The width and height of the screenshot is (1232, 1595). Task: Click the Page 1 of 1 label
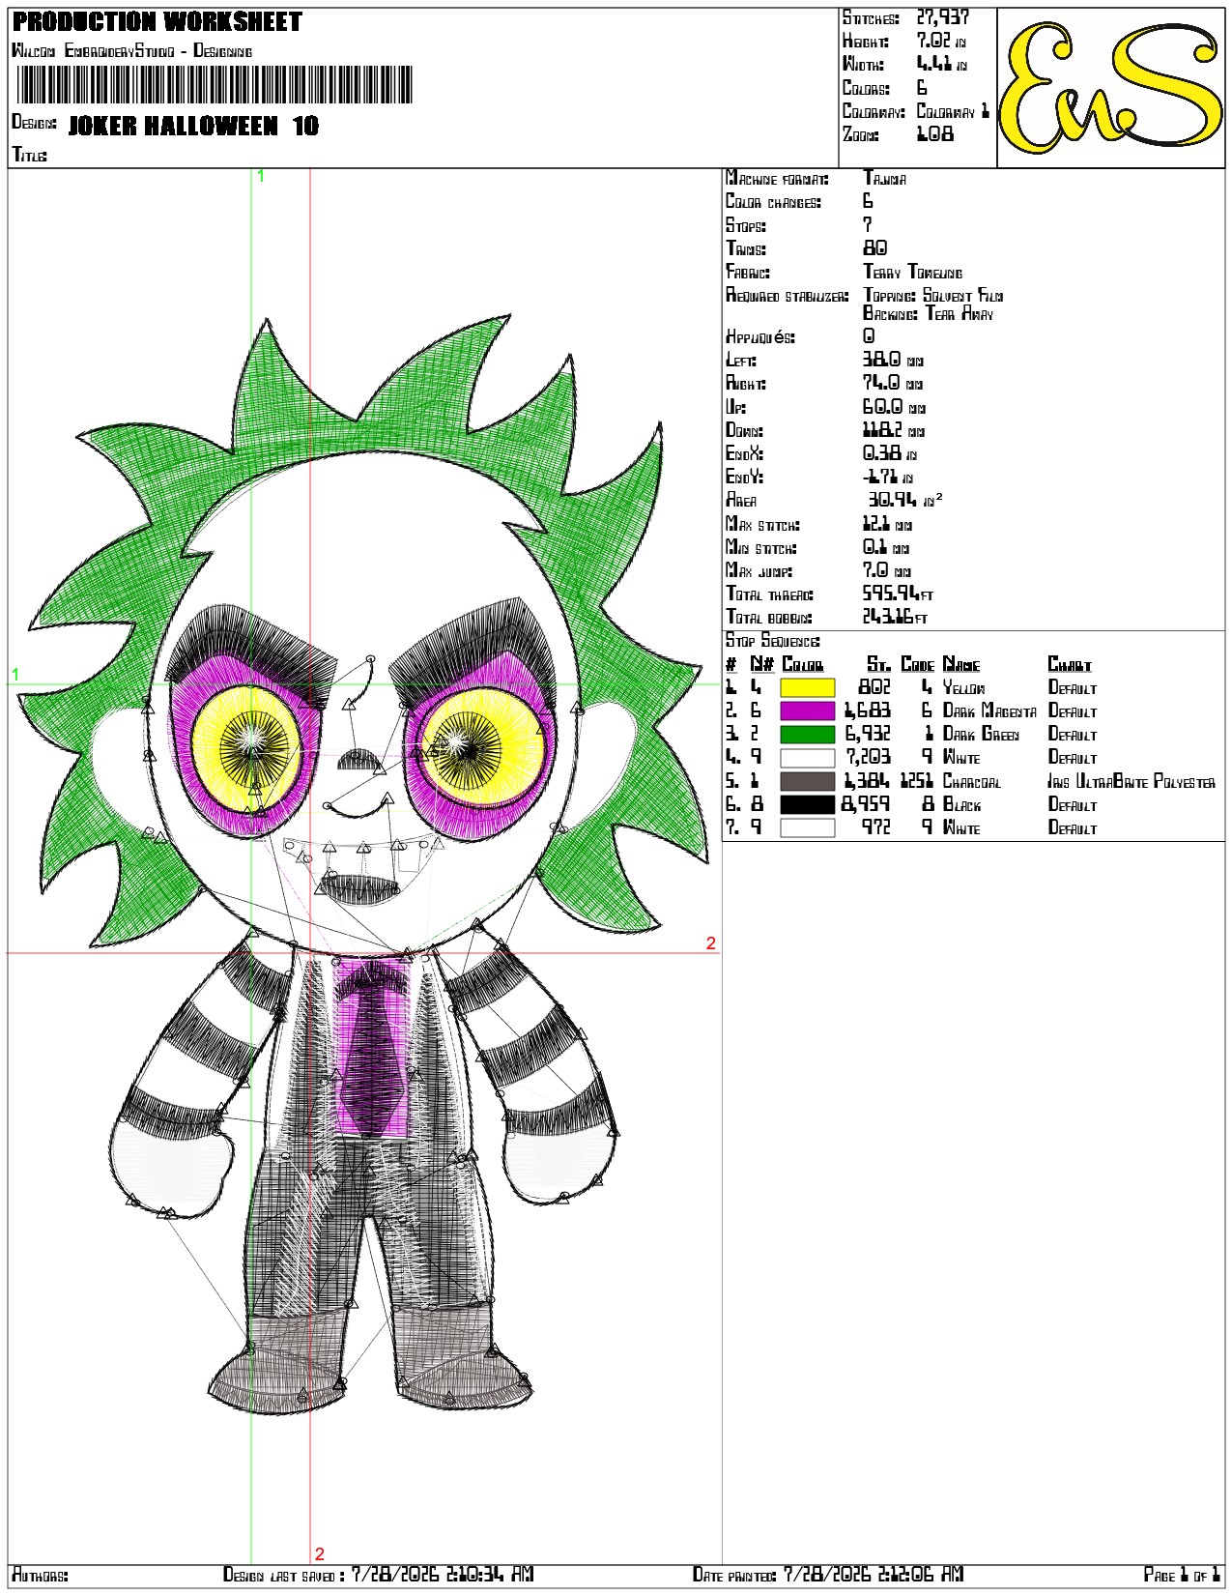coord(1183,1576)
